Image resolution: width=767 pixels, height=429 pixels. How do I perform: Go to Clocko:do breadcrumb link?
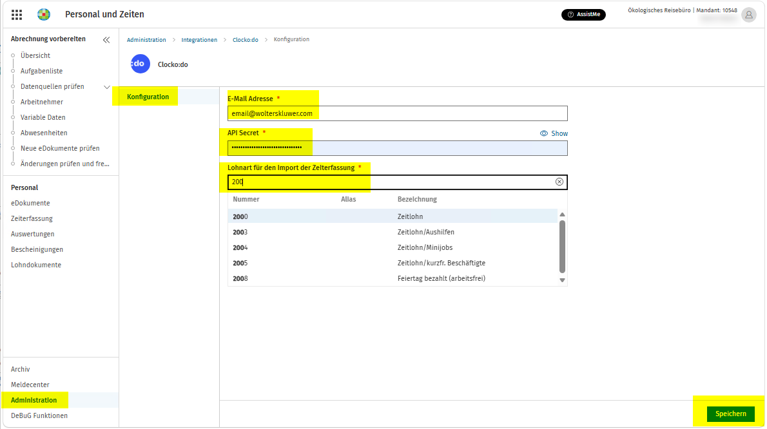point(245,39)
